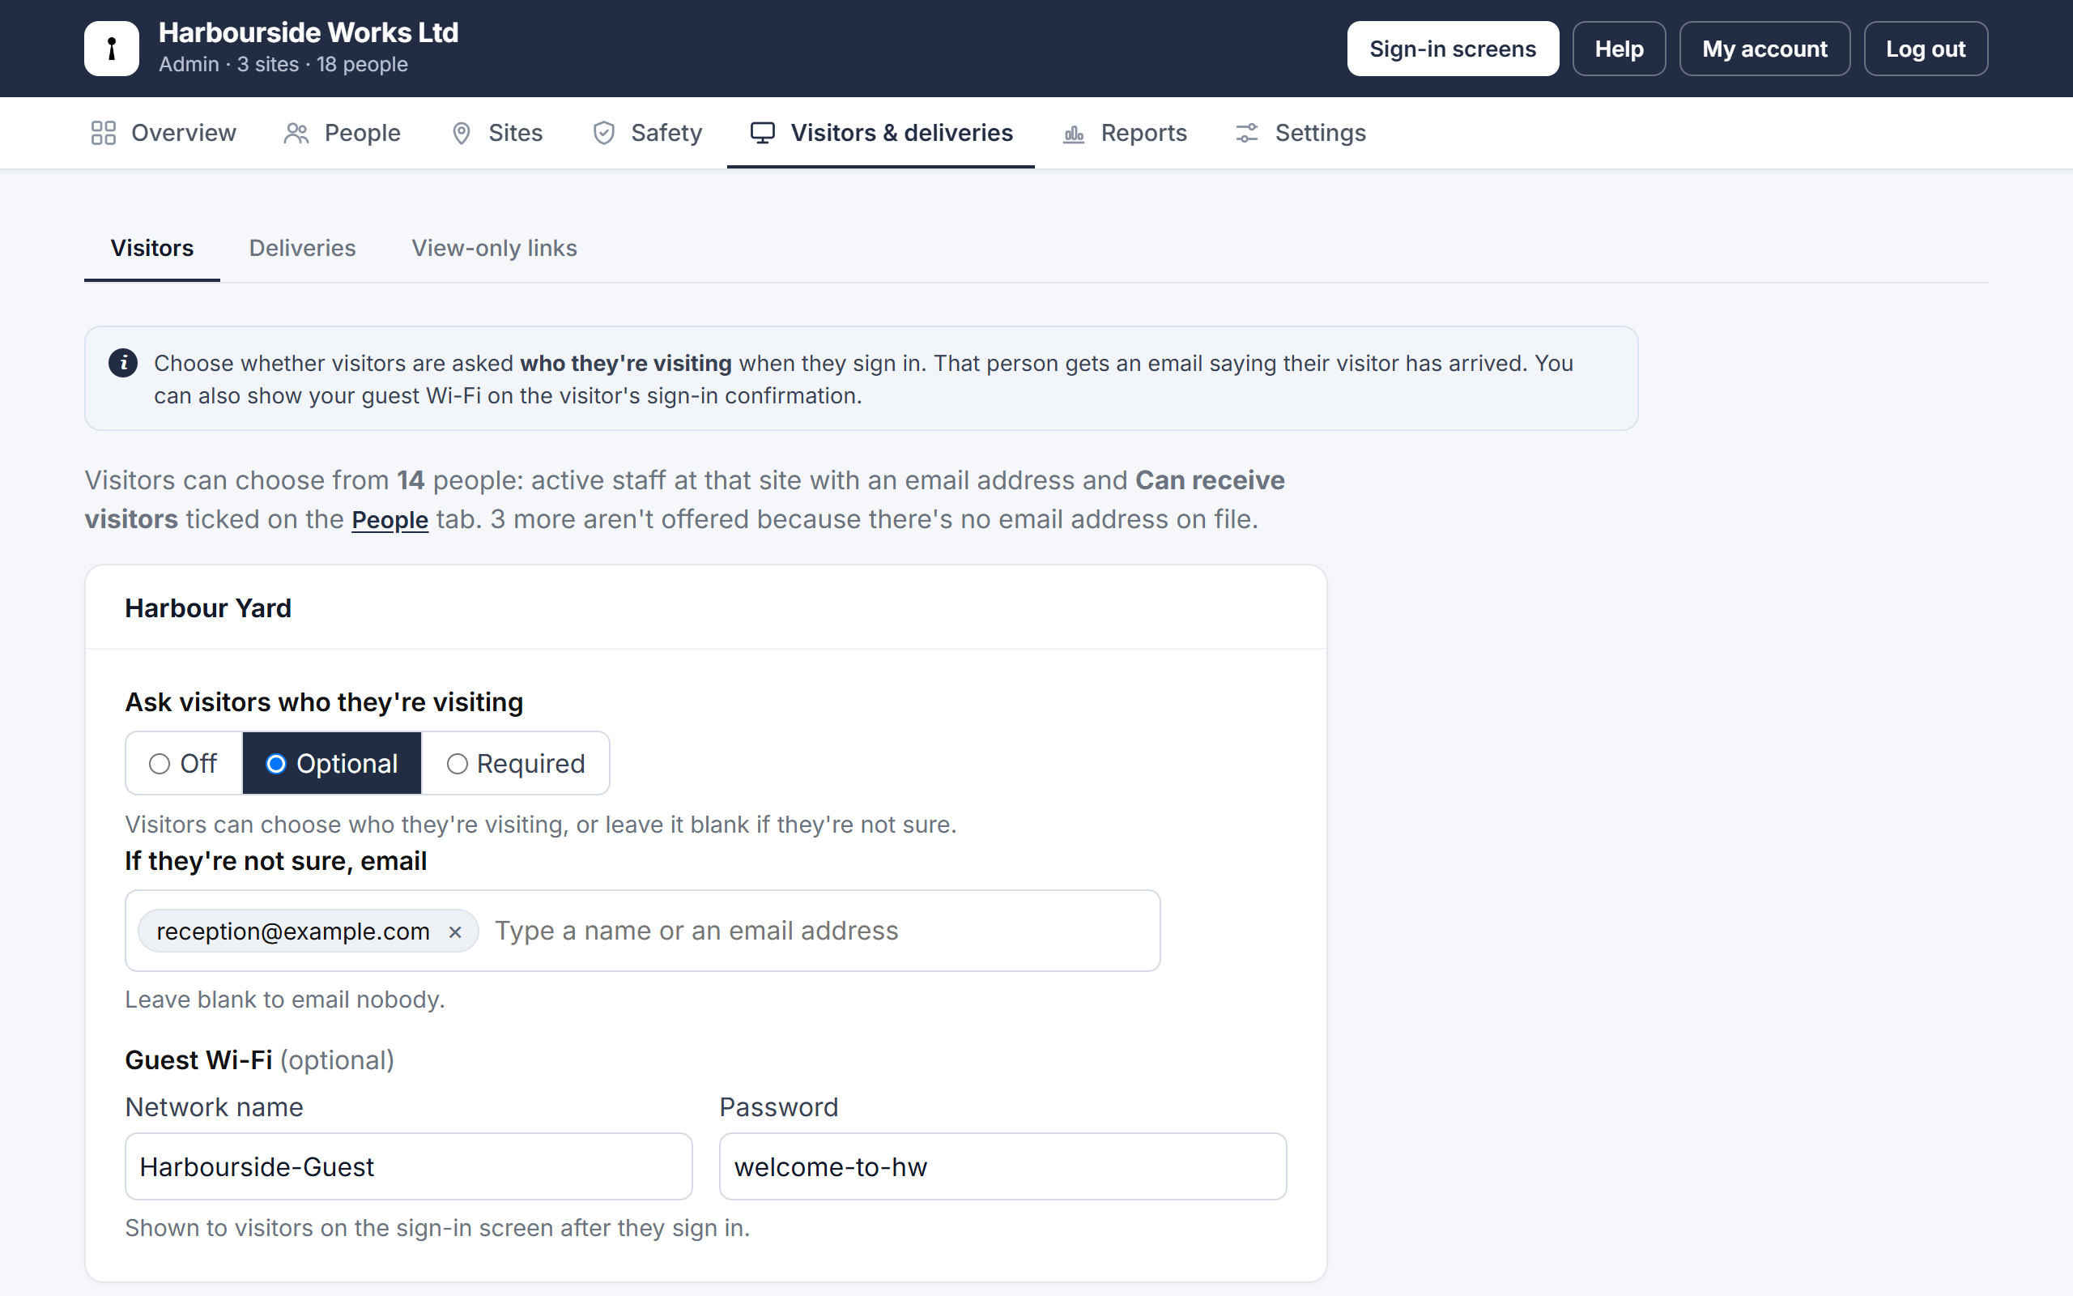Screen dimensions: 2073x1296
Task: Remove the reception@example.com chip
Action: pyautogui.click(x=455, y=932)
